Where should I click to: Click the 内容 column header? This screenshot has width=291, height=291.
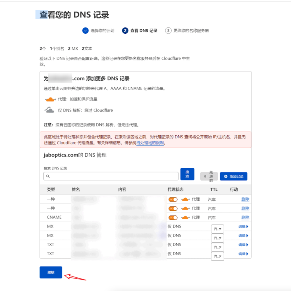pyautogui.click(x=122, y=190)
